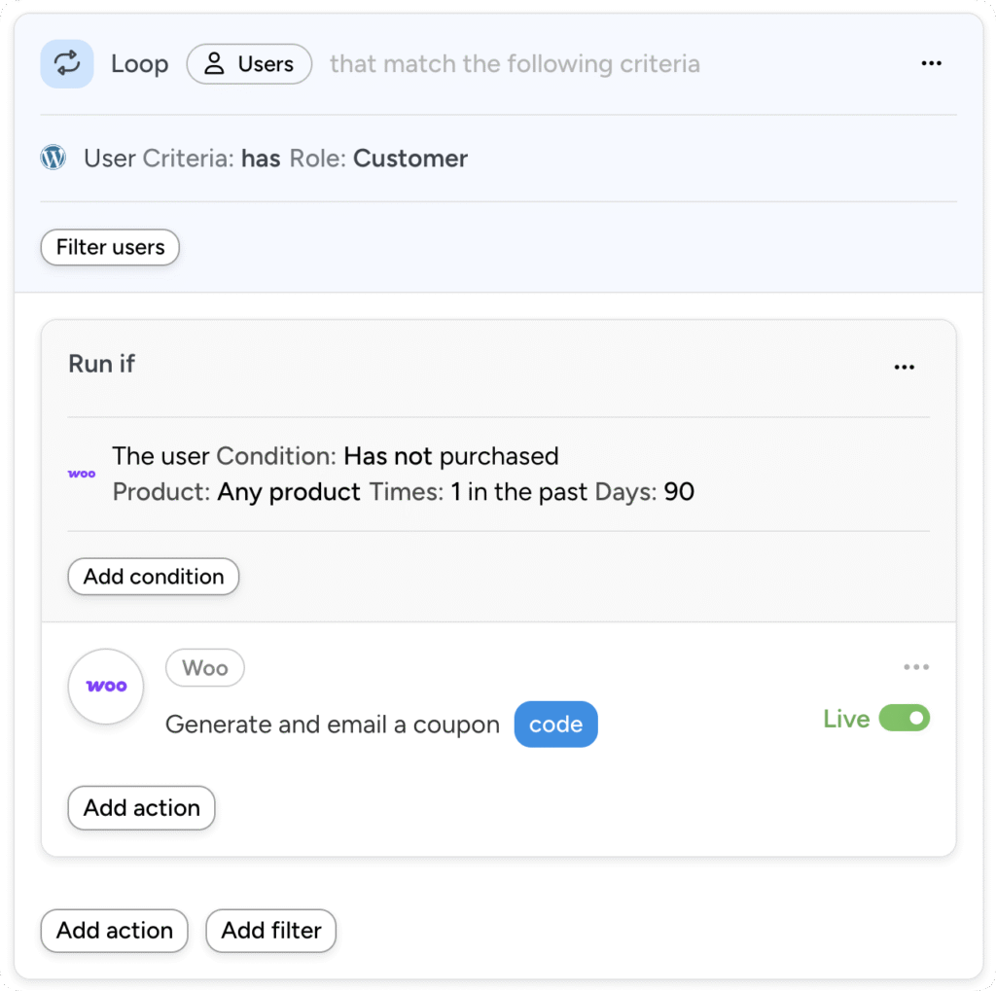996x991 pixels.
Task: Click Add action inside the coupon step
Action: (141, 807)
